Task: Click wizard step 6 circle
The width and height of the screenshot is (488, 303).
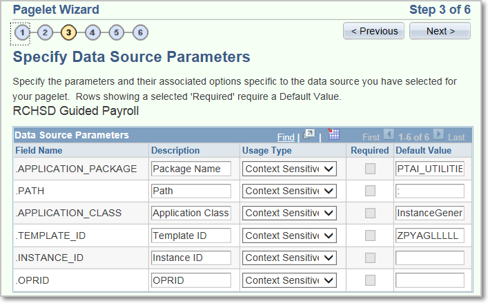Action: (140, 32)
